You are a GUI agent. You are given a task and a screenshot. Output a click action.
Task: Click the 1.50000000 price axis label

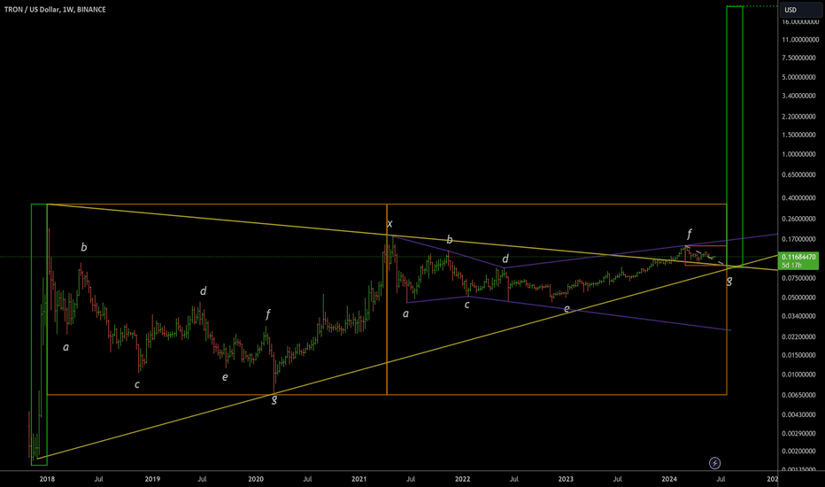click(x=798, y=135)
